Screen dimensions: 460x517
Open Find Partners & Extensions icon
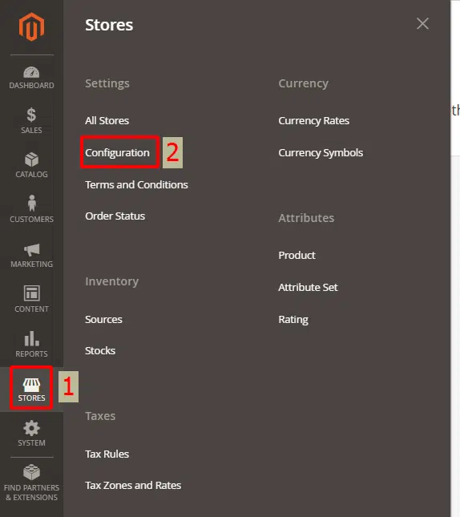pyautogui.click(x=31, y=472)
